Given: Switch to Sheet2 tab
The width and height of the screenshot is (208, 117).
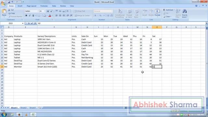Looking at the screenshot, I should tap(23, 108).
